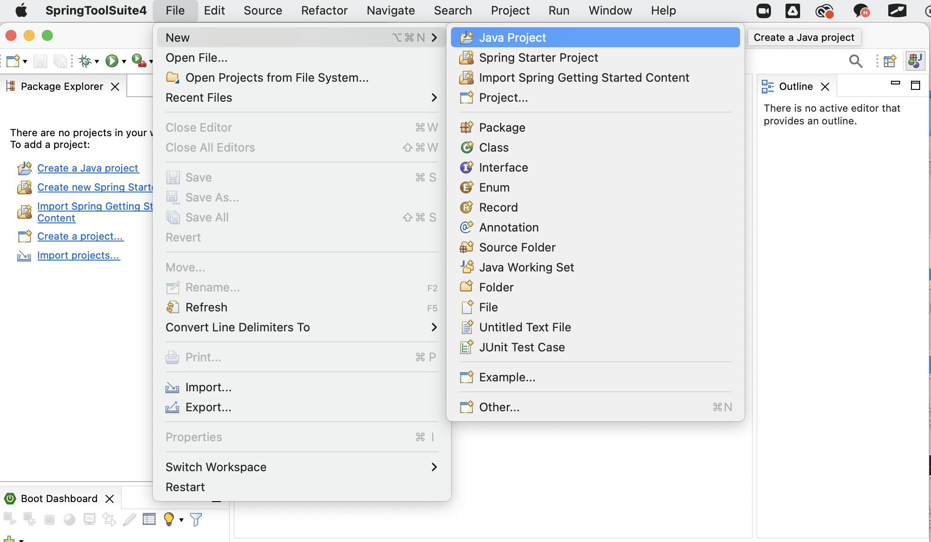This screenshot has width=931, height=542.
Task: Click the toolbar search magnifier icon
Action: coord(856,61)
